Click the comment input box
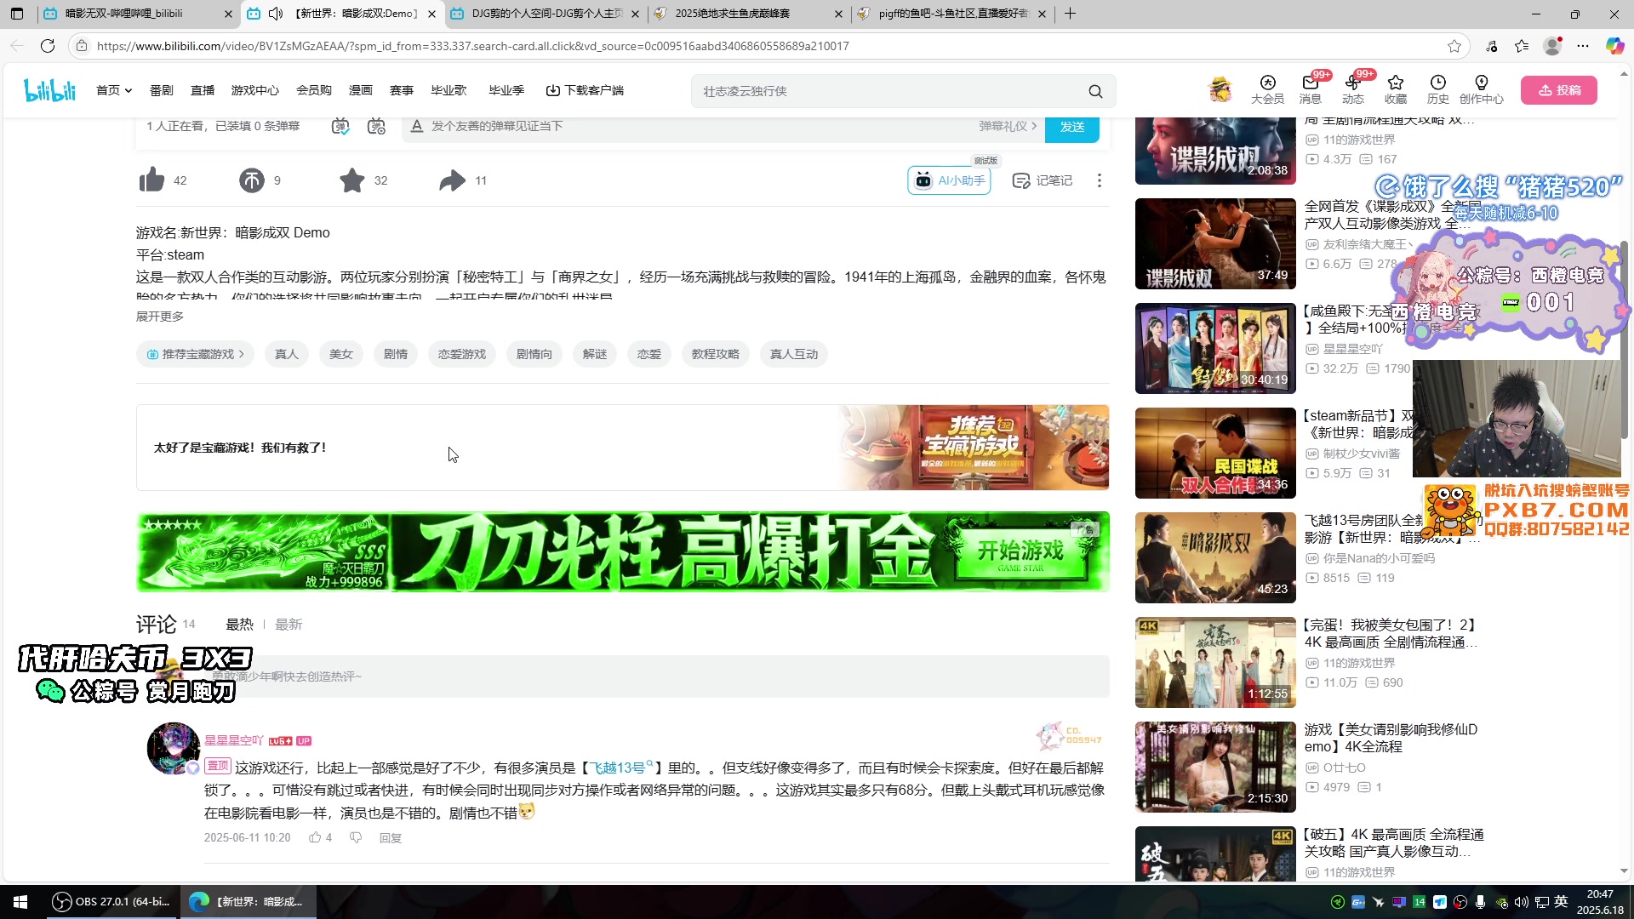Image resolution: width=1634 pixels, height=919 pixels. 655,676
